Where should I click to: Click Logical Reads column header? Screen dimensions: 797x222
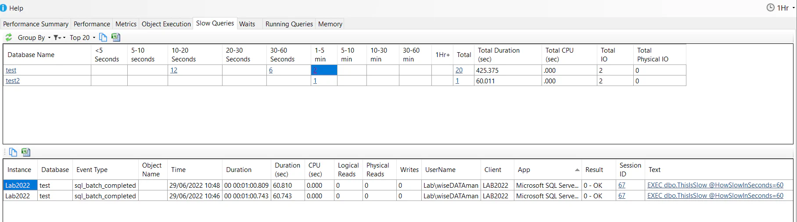click(348, 170)
